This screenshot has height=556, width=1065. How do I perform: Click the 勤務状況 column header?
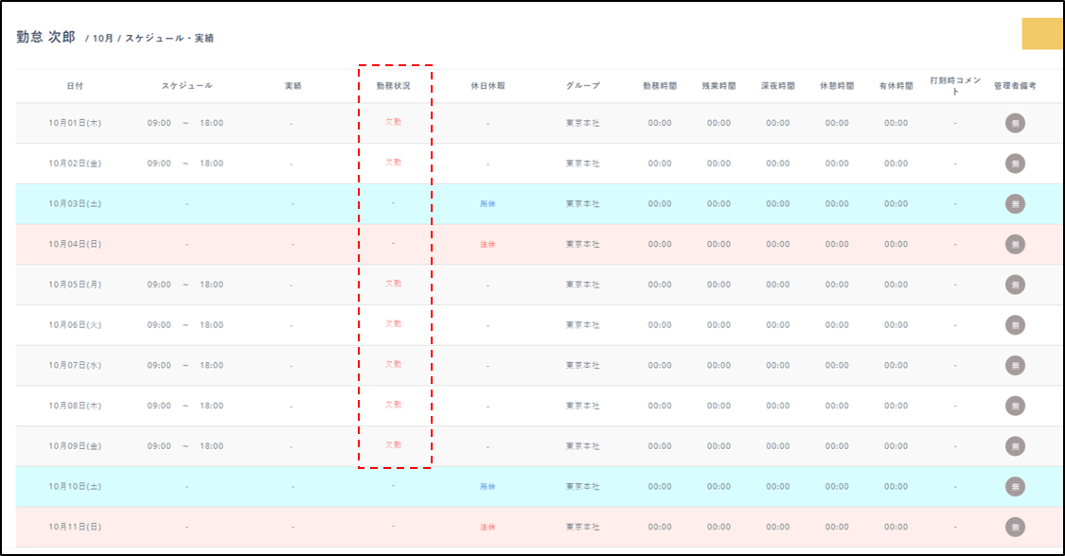pyautogui.click(x=394, y=85)
